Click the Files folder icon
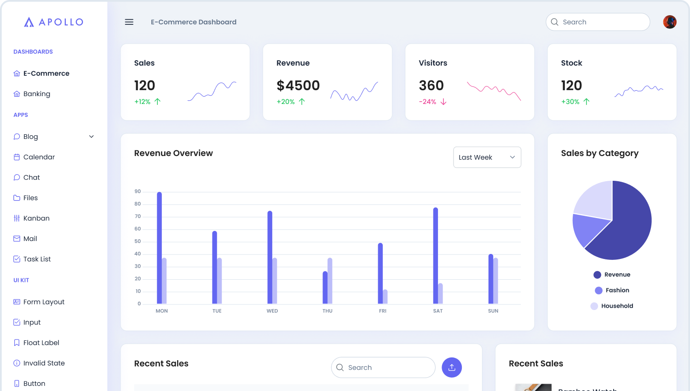Screen dimensions: 690x391 17,198
